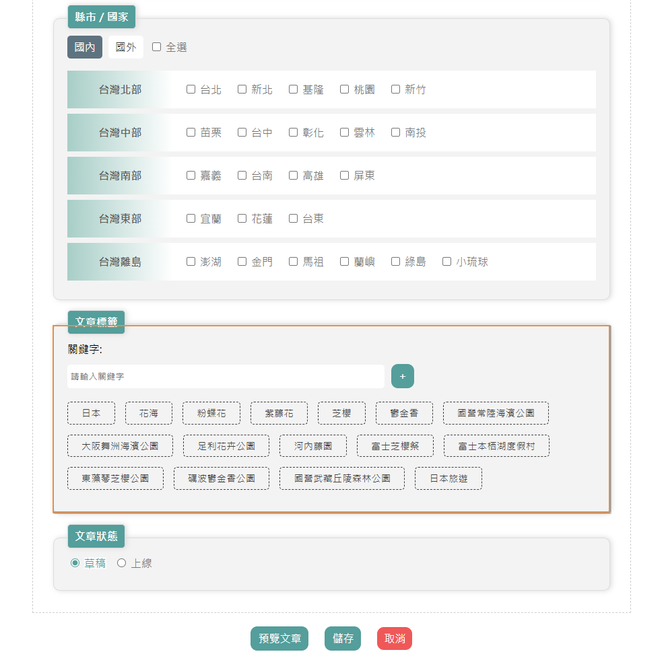Select the 草稿 radio option
This screenshot has height=656, width=664.
point(75,563)
